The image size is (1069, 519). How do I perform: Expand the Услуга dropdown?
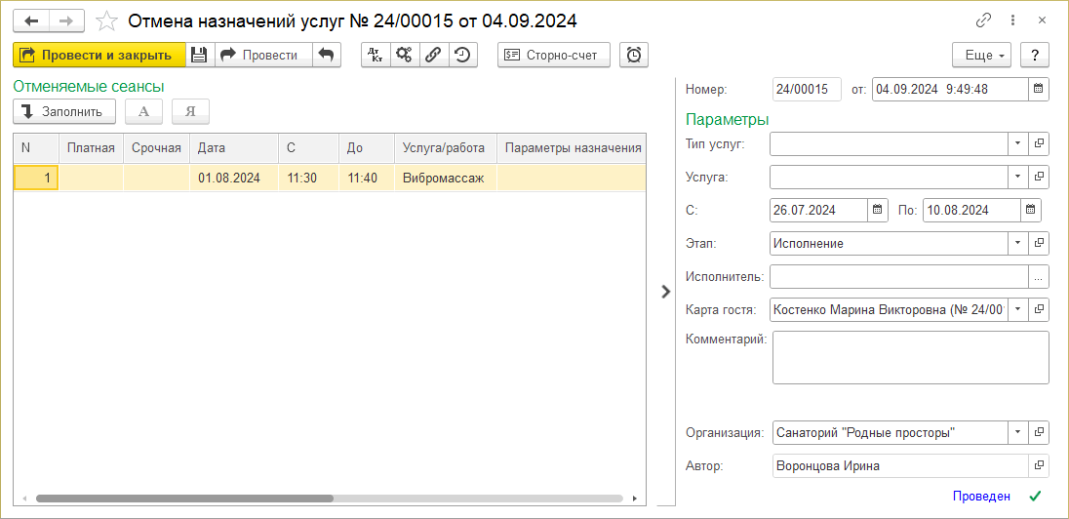tap(1017, 177)
